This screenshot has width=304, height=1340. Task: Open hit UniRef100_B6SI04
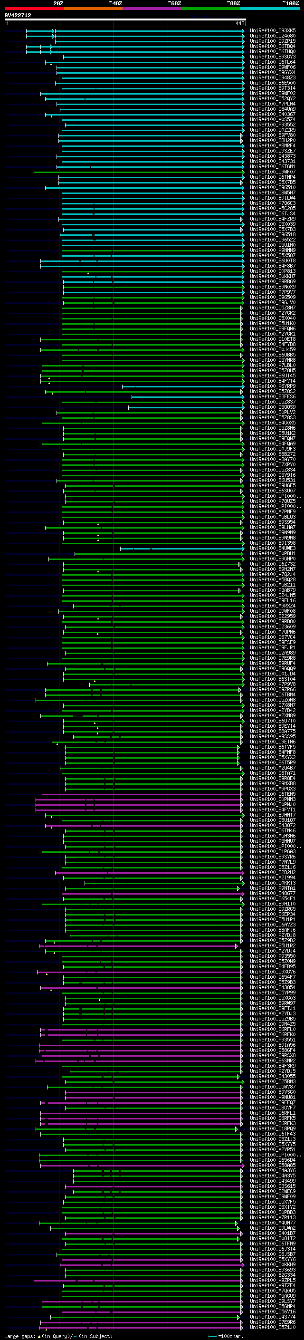(x=273, y=679)
